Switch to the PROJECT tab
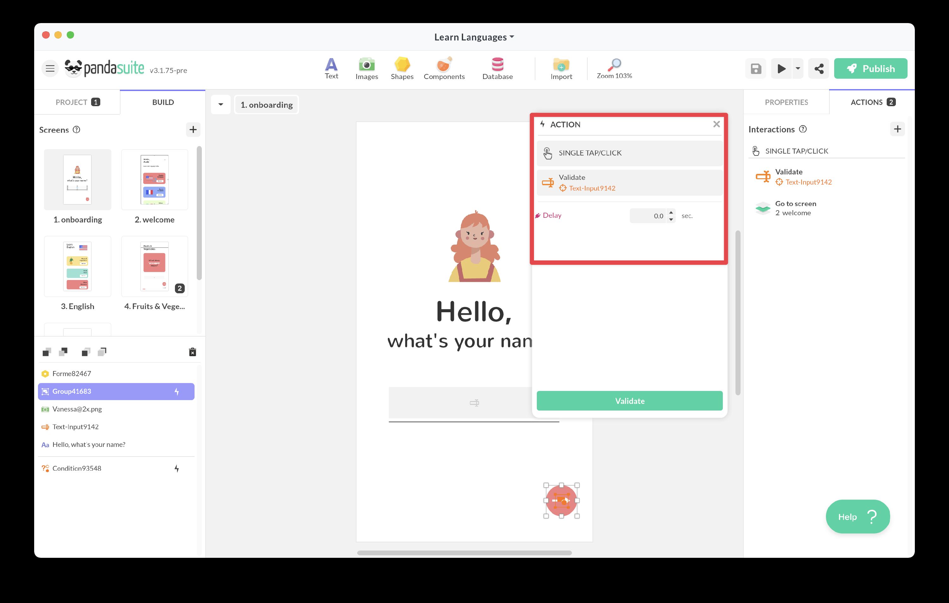949x603 pixels. [77, 102]
